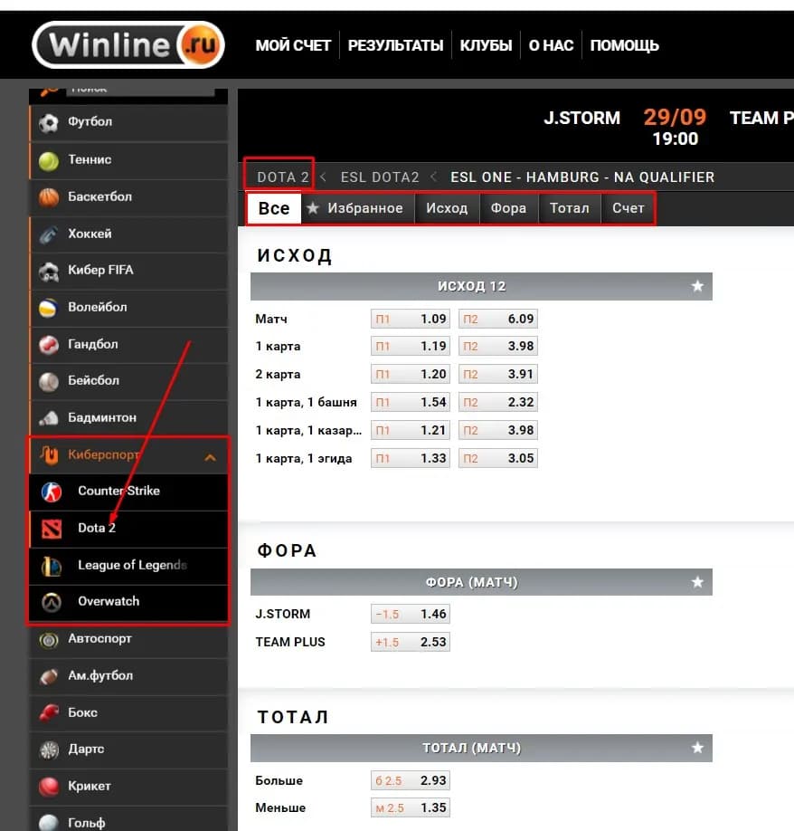Open Теннис sport category
Screen dimensions: 794x831
pos(128,160)
